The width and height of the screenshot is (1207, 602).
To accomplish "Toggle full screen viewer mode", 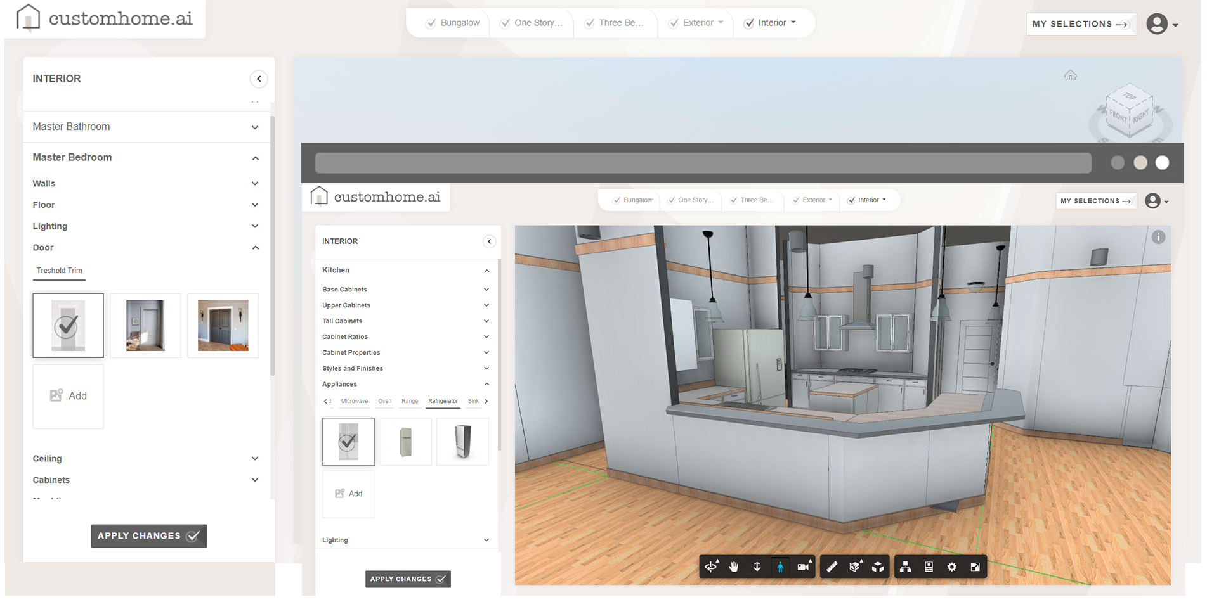I will click(975, 567).
